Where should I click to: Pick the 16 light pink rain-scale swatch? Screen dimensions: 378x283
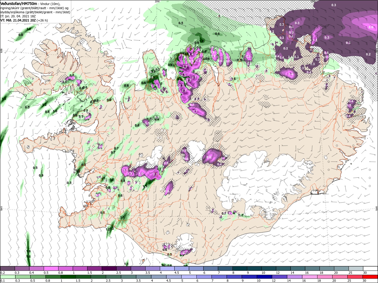(309, 277)
